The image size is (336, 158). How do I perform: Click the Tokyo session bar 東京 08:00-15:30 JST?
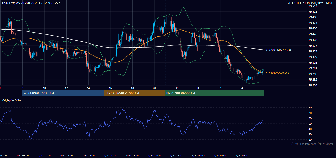(63, 93)
